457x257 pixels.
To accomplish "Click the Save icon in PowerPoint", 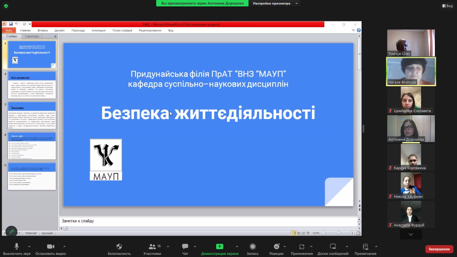I will [x=11, y=24].
